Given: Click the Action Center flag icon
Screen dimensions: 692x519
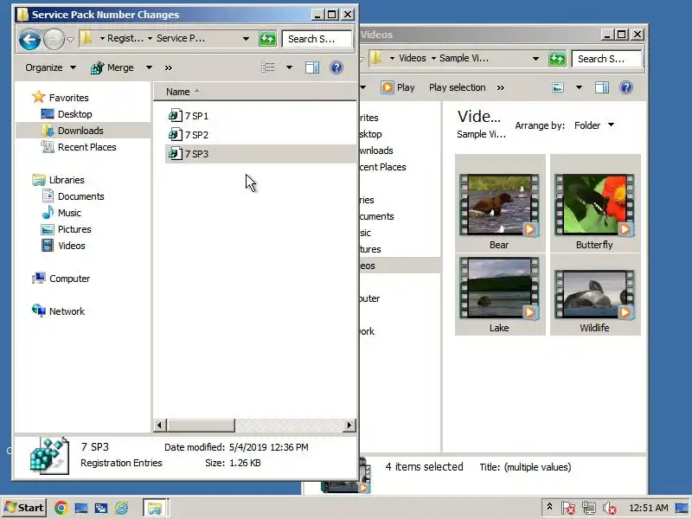Looking at the screenshot, I should coord(568,509).
